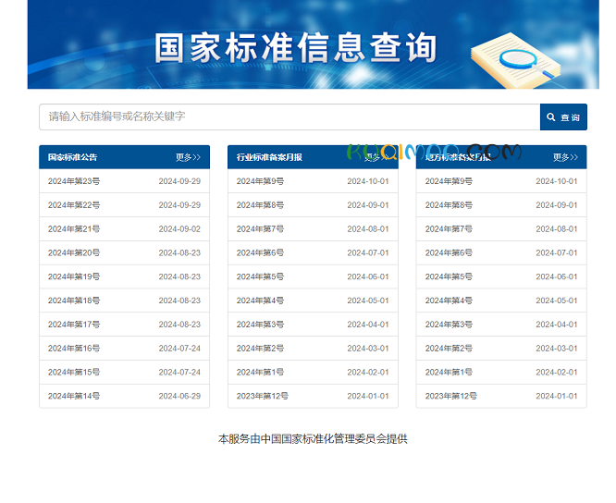Open 更多 link in 行业标准备案月报 panel

(376, 157)
